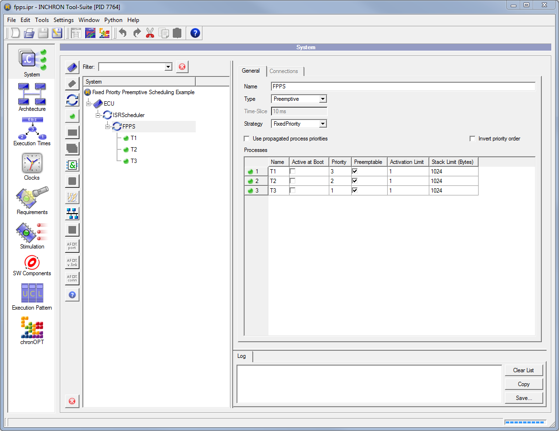Enable Use propagated process priorities
The height and width of the screenshot is (431, 559).
(246, 139)
